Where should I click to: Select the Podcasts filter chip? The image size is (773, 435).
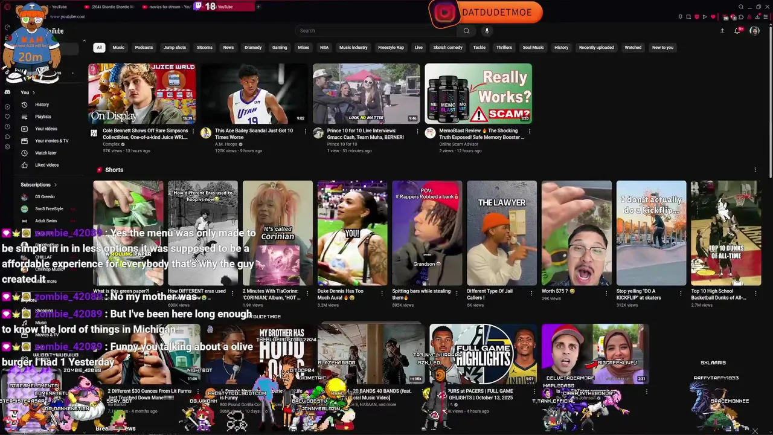pos(144,47)
